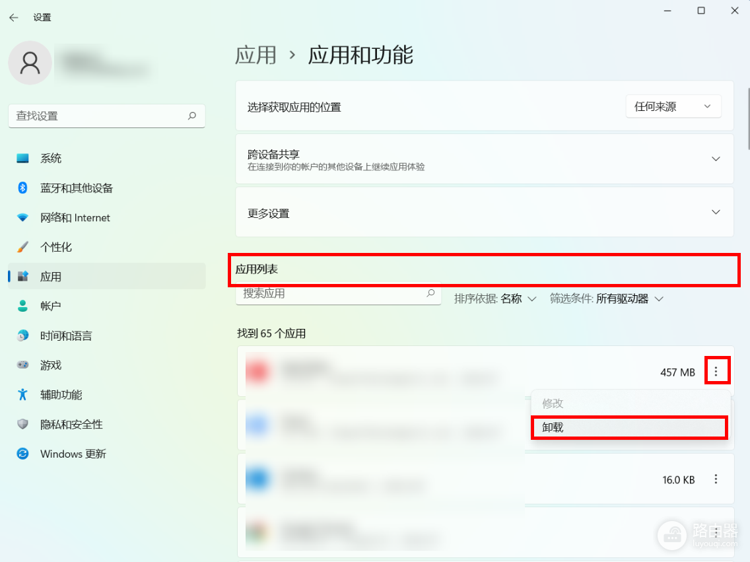Screen dimensions: 750x562
Task: Click the 游戏 controller icon
Action: [22, 365]
